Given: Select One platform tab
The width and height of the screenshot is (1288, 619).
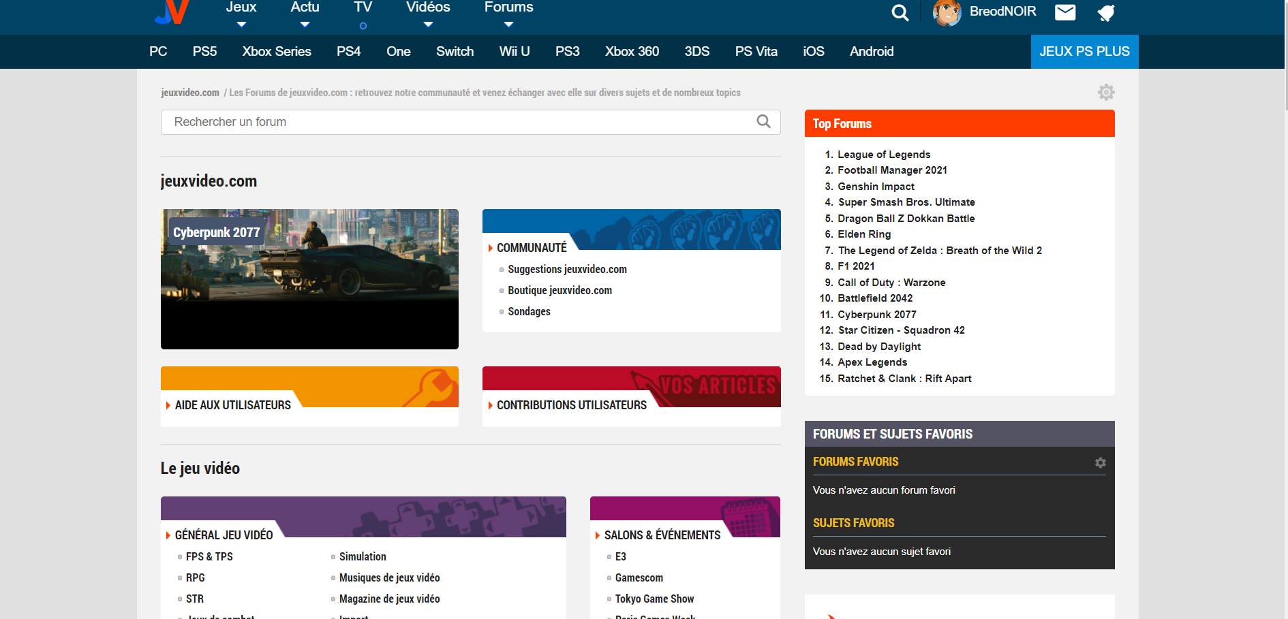Looking at the screenshot, I should coord(398,52).
